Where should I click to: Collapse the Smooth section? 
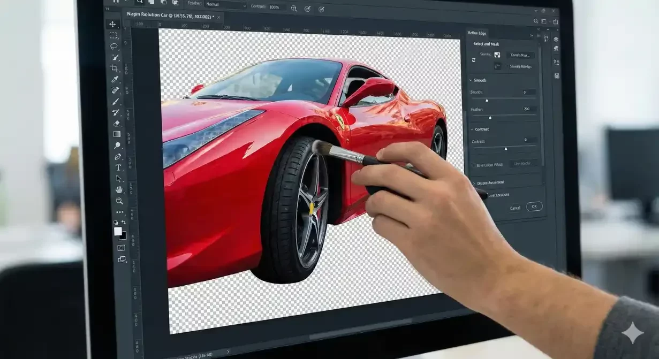click(x=471, y=80)
